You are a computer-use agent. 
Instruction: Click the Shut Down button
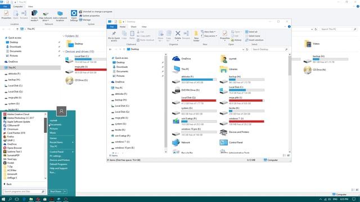[x=56, y=191]
